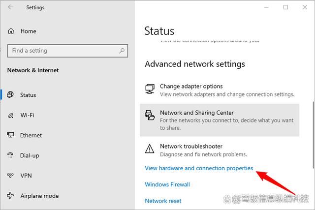The image size is (315, 210).
Task: Open the Windows Firewall link
Action: [x=167, y=184]
